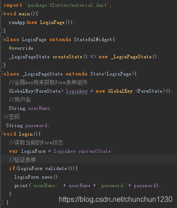
Task: Click the 全局key用来获取Form表单组件 comment
Action: (48, 82)
